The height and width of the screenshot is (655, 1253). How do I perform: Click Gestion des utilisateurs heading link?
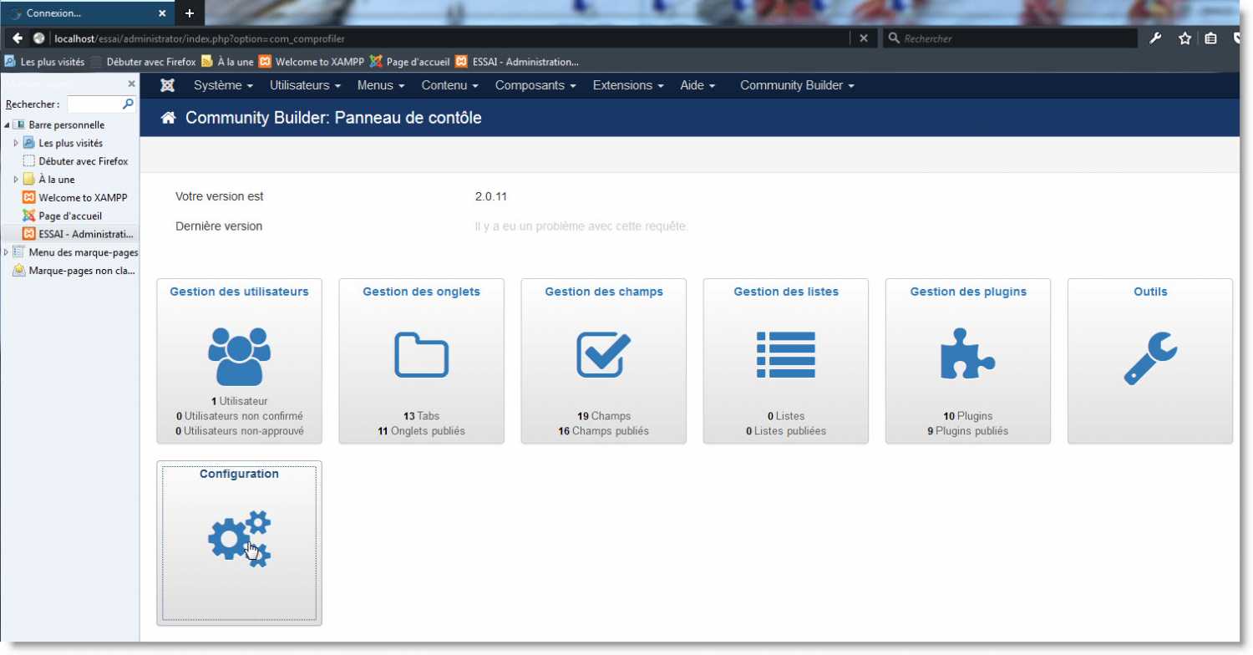pyautogui.click(x=239, y=292)
